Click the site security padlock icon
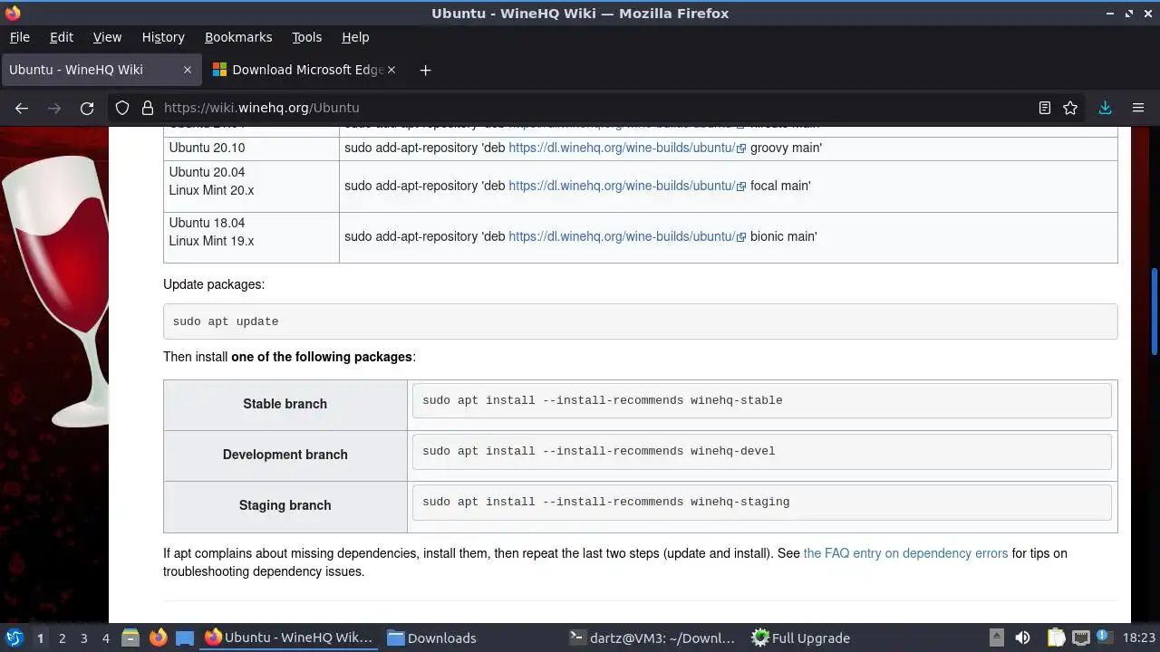 [x=148, y=108]
